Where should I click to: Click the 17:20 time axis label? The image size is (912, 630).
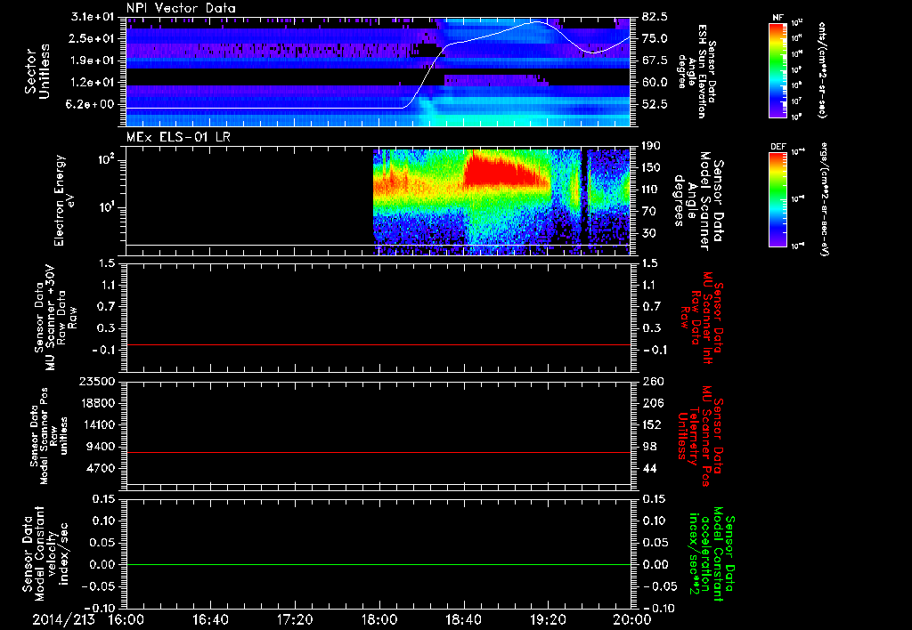(295, 619)
